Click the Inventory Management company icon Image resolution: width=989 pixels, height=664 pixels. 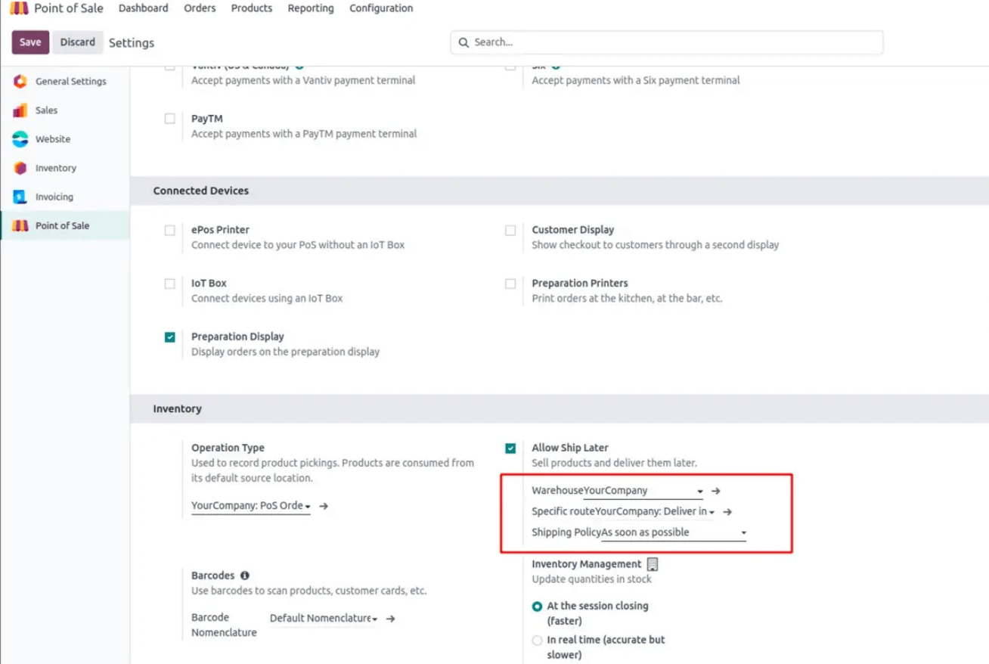pos(653,564)
